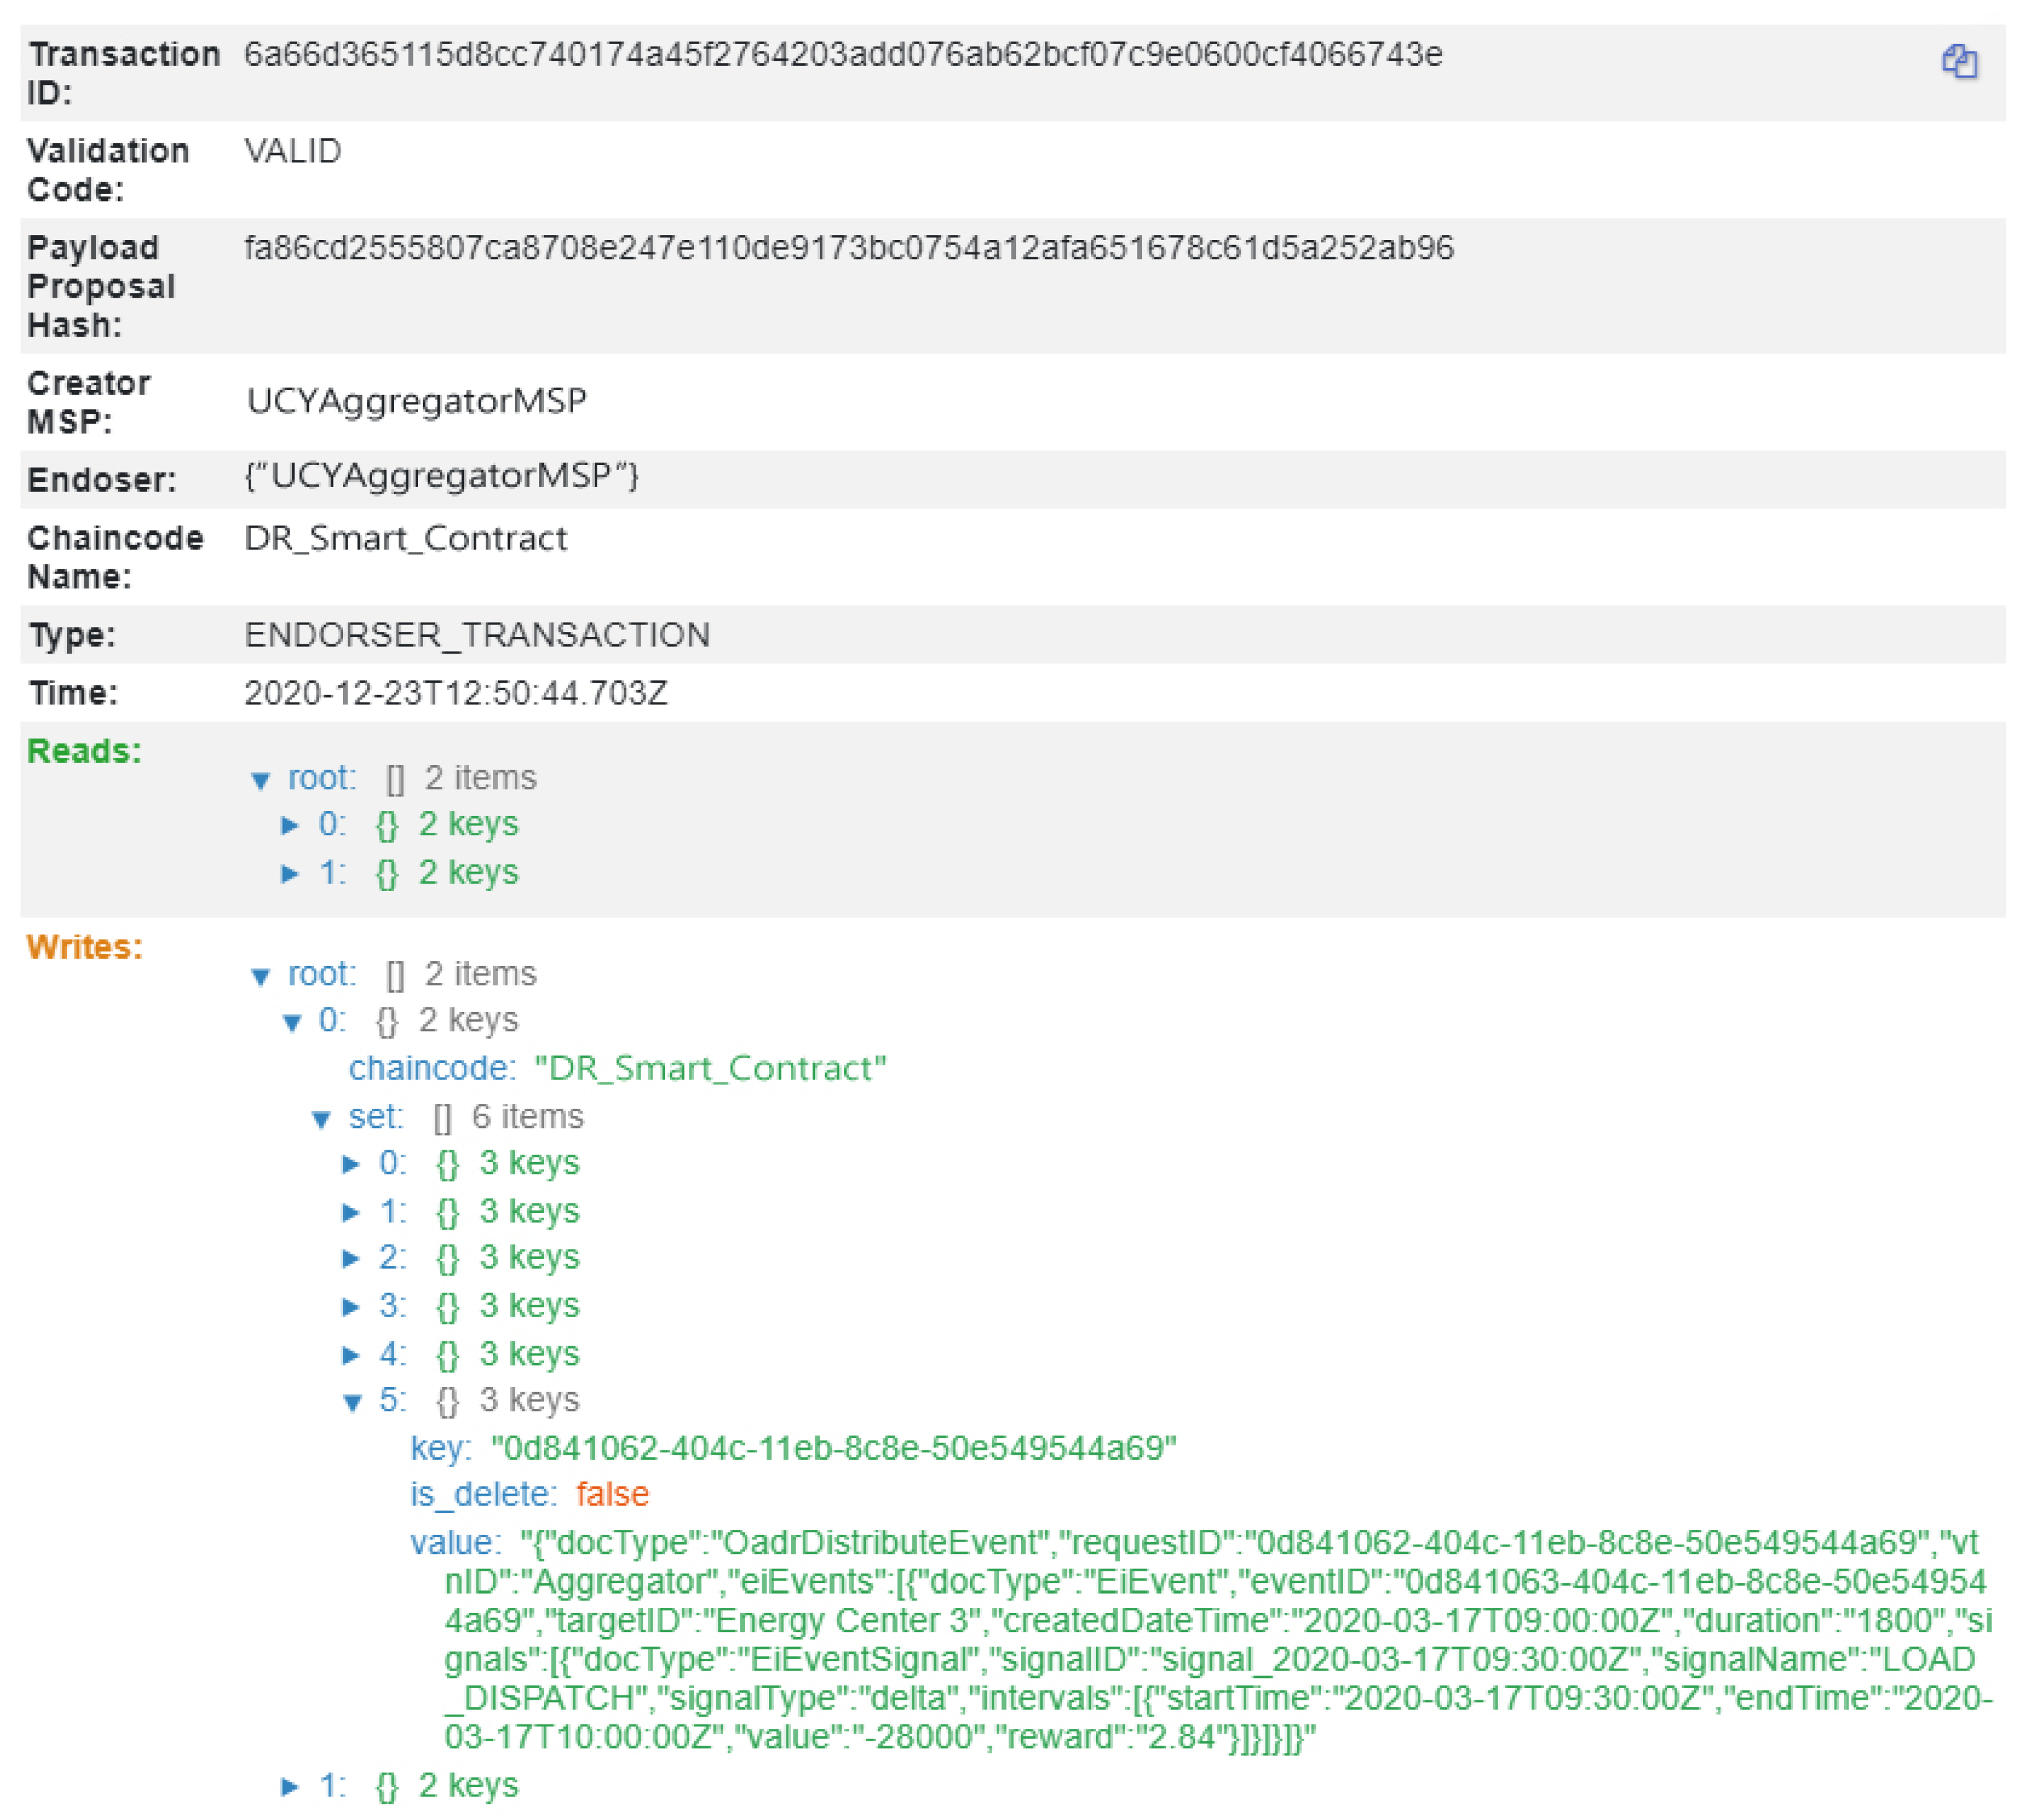Expand set entry 3 with 3 keys
Viewport: 2027px width, 1820px height.
(351, 1306)
